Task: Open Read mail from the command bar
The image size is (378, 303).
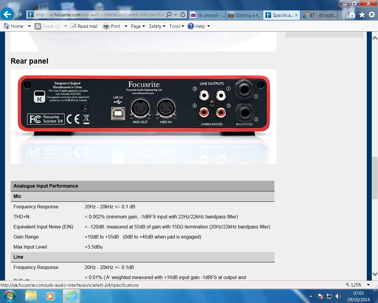Action: 84,26
